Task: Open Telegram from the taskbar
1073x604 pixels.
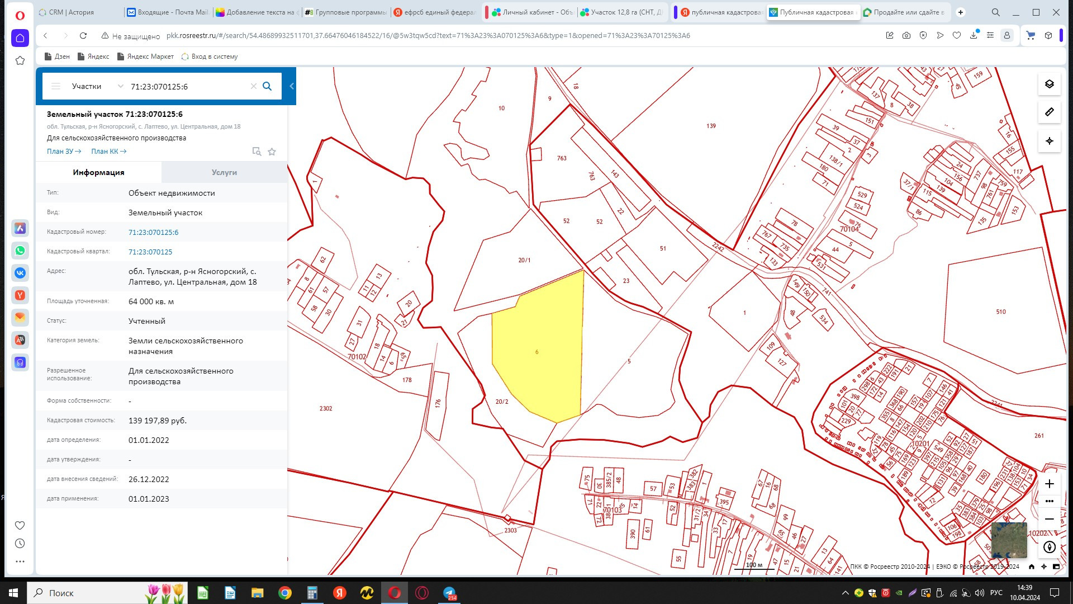Action: tap(449, 593)
